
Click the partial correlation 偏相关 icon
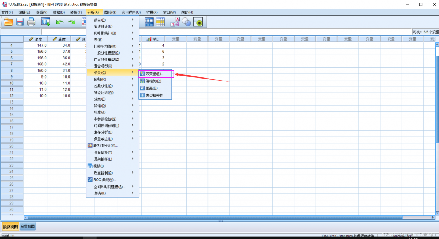[x=142, y=81]
